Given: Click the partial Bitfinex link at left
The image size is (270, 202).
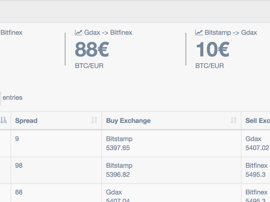Looking at the screenshot, I should (x=11, y=33).
